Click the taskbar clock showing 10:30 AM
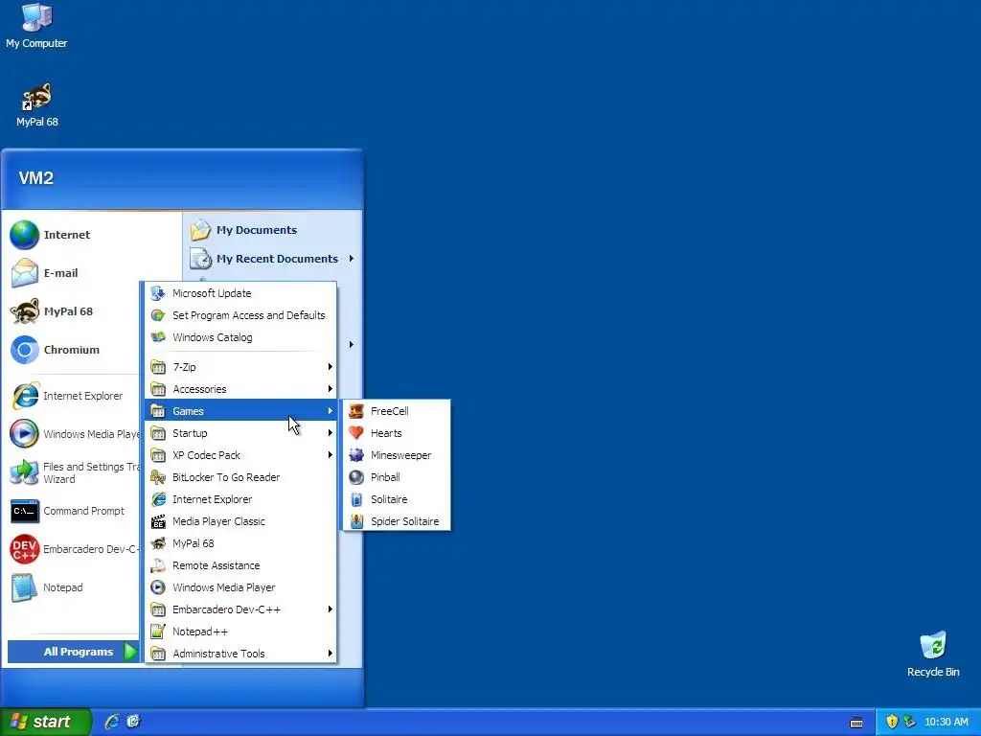 click(946, 722)
